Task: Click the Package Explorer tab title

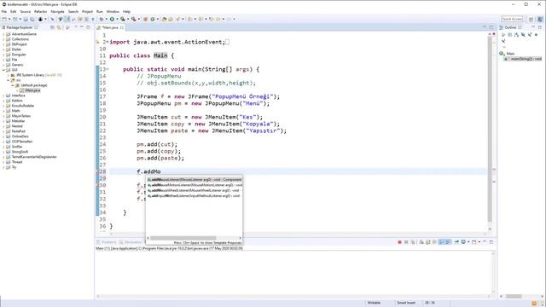Action: (20, 27)
